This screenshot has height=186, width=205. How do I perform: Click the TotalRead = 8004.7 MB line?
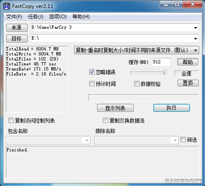pos(32,49)
